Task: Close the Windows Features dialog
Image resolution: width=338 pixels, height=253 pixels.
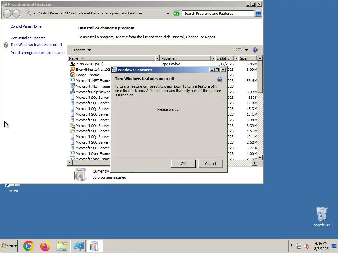Action: point(223,70)
